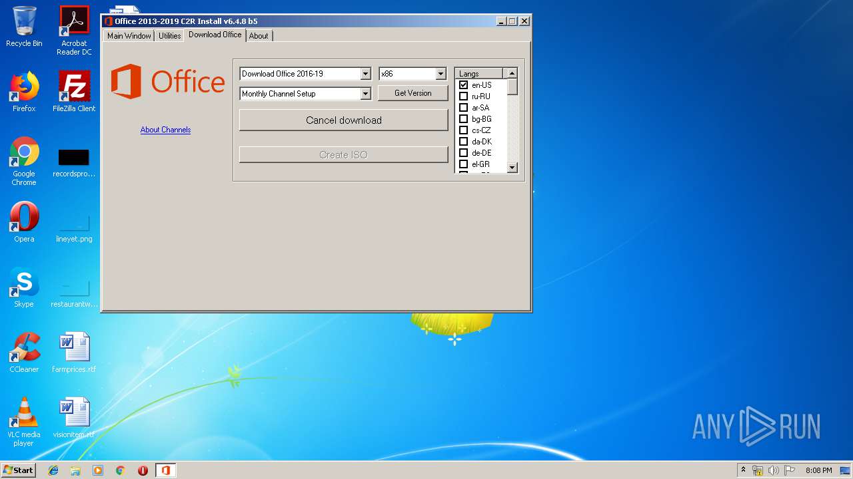Select Office C2R Install taskbar button
The height and width of the screenshot is (479, 853).
[165, 470]
